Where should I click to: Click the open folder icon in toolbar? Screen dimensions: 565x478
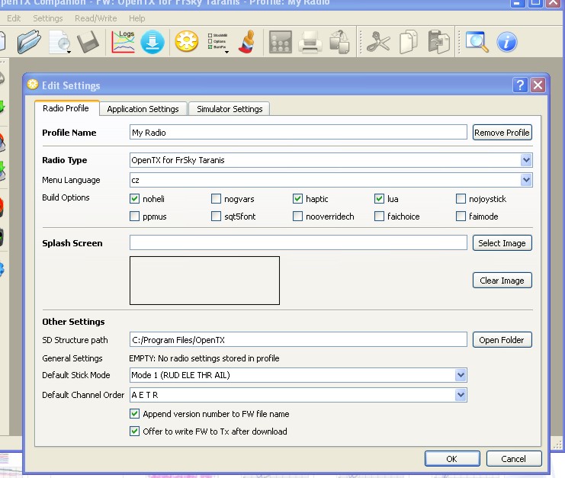28,41
